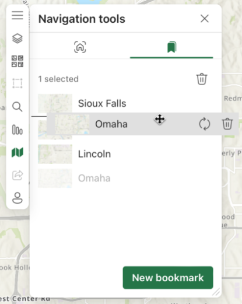Image resolution: width=242 pixels, height=304 pixels.
Task: Activate the rectangle selection tool
Action: pyautogui.click(x=17, y=83)
